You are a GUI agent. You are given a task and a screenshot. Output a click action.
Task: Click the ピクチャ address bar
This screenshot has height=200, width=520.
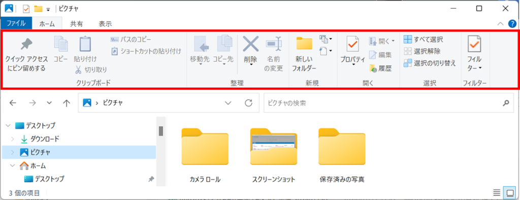[x=169, y=103]
